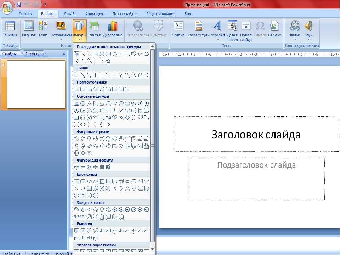The image size is (340, 255).
Task: Select the 4-point star in Звезды и ленты
Action: 89,209
